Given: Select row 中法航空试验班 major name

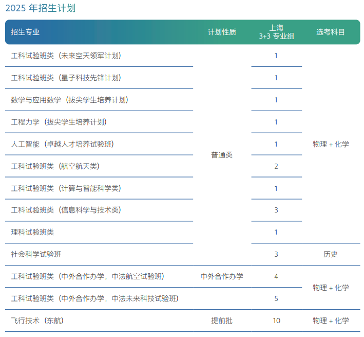Looking at the screenshot, I should tap(88, 276).
